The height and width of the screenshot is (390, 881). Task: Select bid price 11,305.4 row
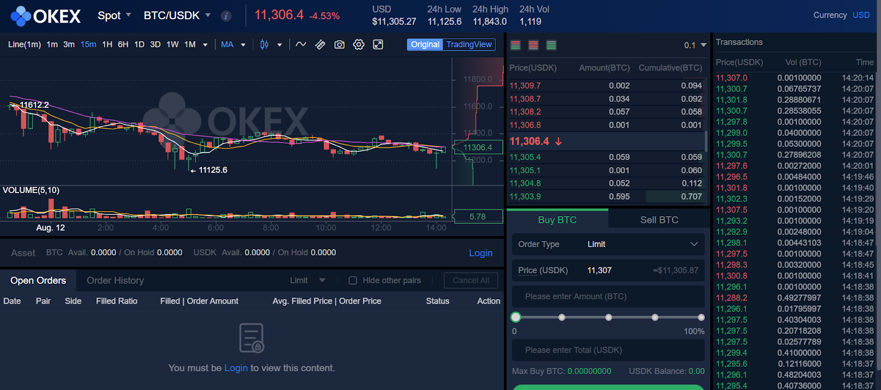pyautogui.click(x=606, y=157)
